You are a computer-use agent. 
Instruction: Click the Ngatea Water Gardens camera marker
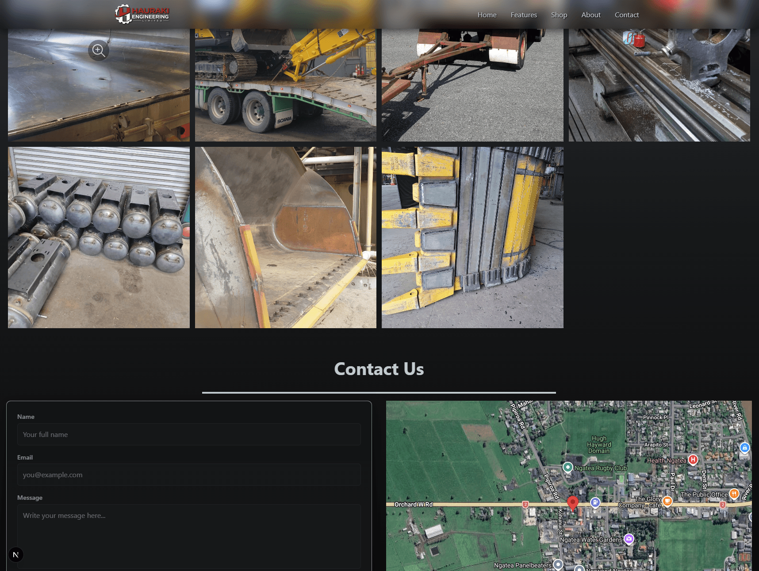click(x=629, y=539)
